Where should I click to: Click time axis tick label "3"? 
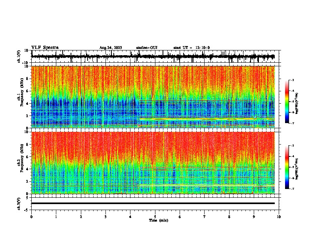tap(105, 217)
